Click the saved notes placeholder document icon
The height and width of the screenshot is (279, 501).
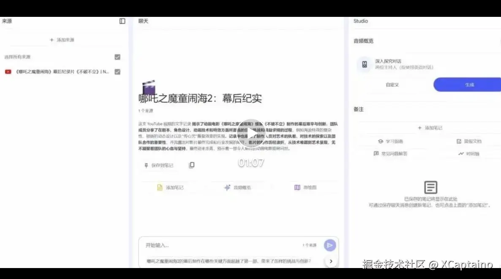click(430, 187)
